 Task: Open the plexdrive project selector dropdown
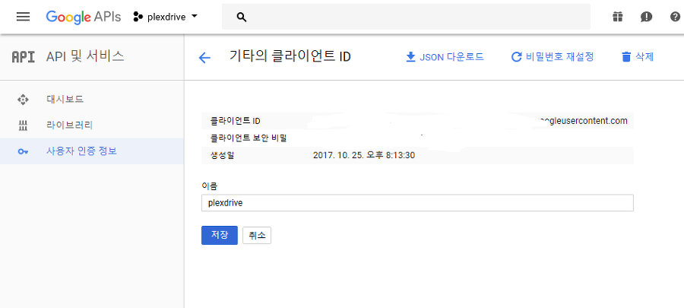[x=165, y=17]
